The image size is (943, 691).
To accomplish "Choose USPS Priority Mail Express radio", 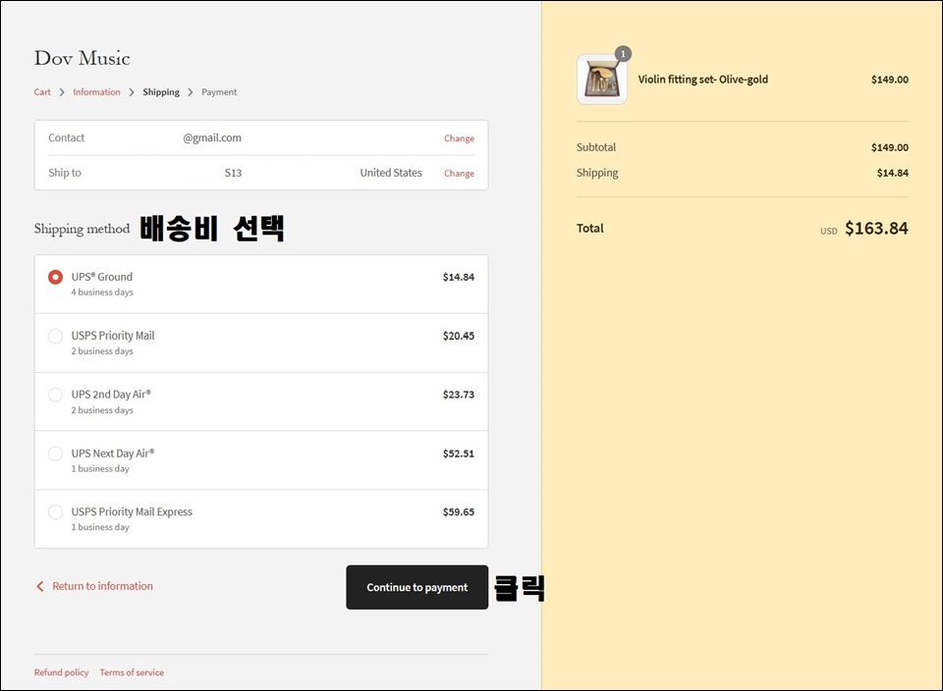I will (x=55, y=512).
